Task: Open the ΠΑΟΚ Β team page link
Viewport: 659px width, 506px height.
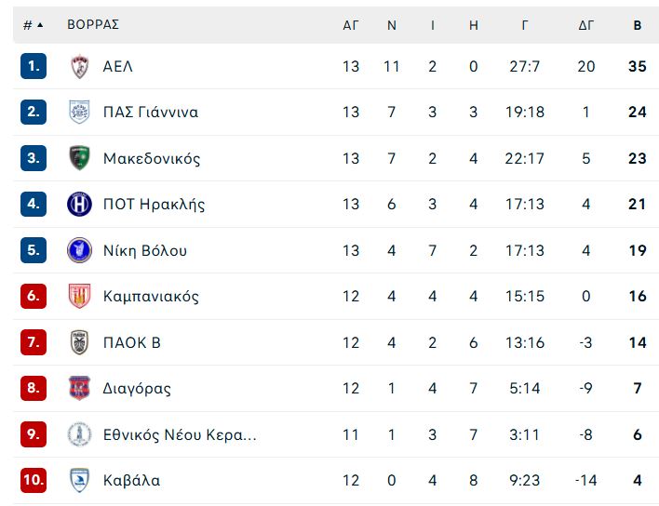Action: [132, 342]
